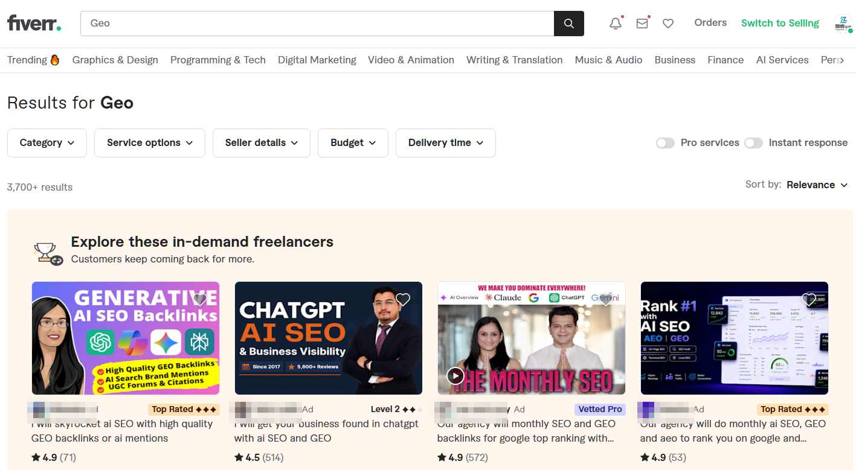
Task: Click Switch to Selling link
Action: coord(780,23)
